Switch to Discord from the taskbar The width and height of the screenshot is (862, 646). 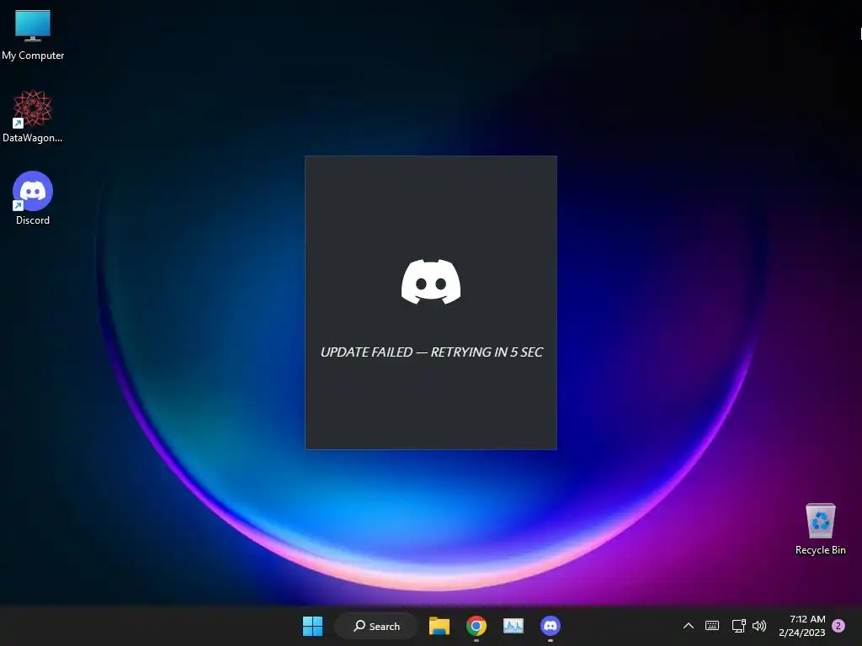(551, 626)
